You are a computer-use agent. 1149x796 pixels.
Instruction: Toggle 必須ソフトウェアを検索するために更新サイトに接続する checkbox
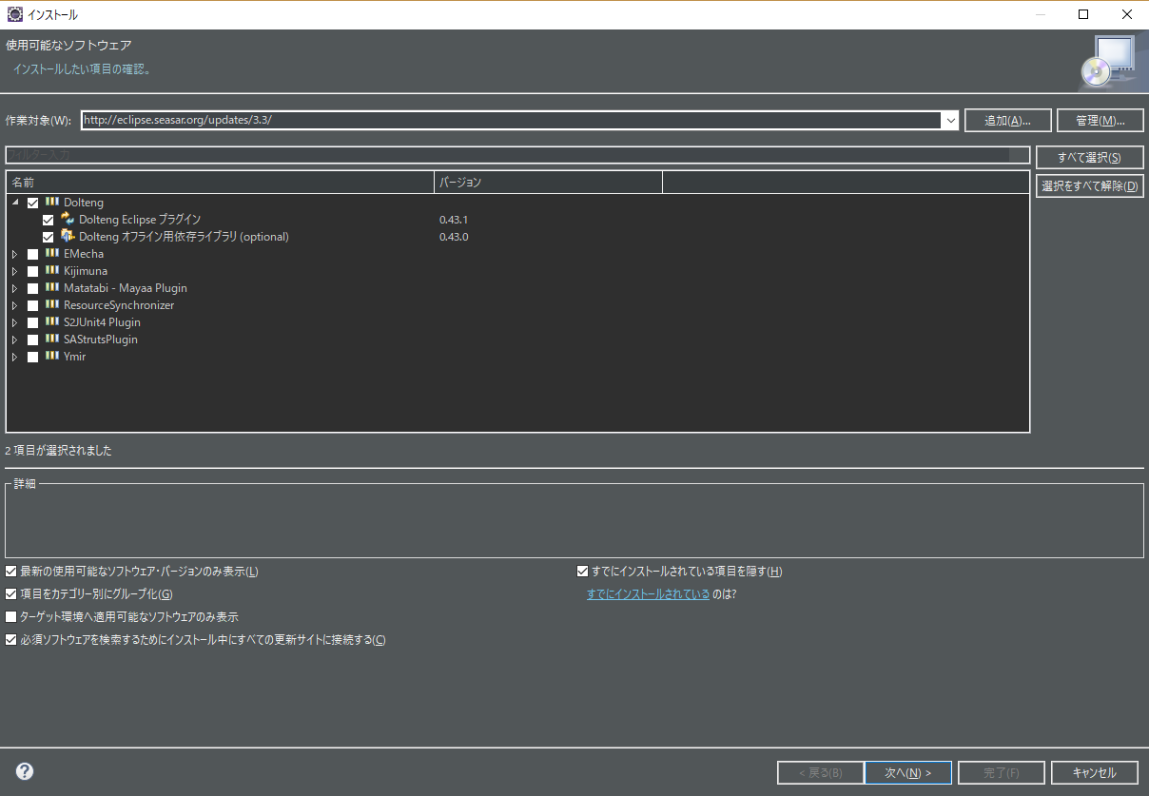[x=10, y=640]
